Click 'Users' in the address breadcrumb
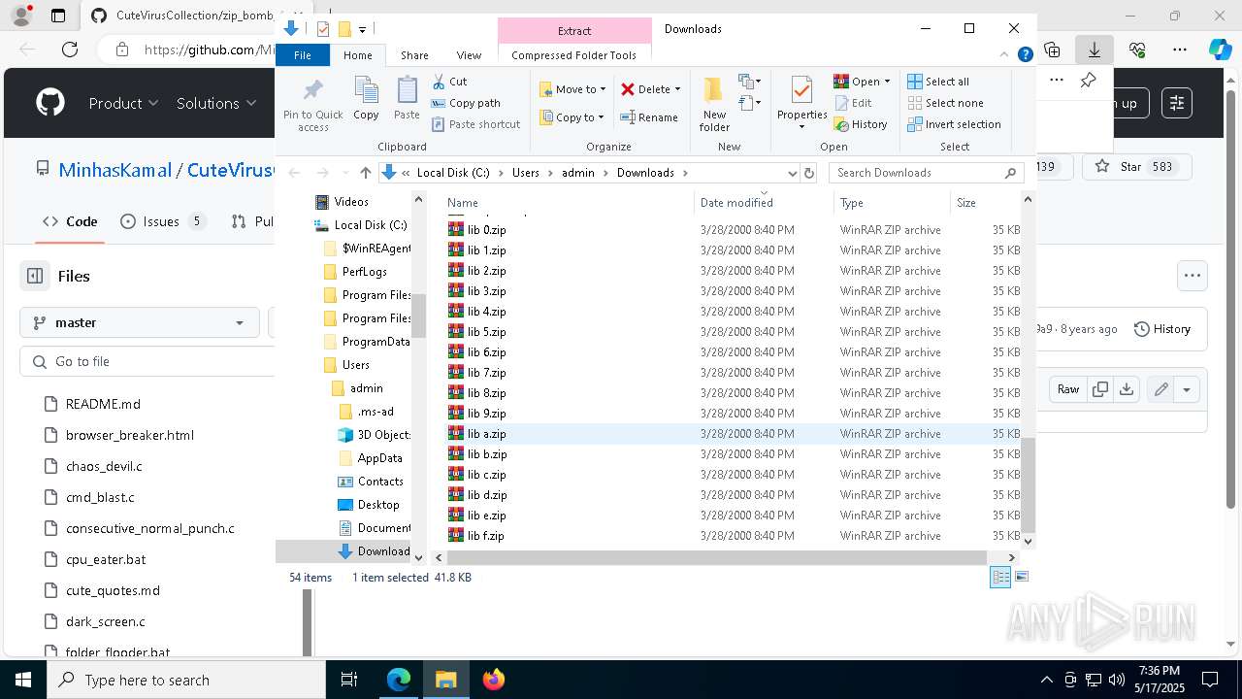The width and height of the screenshot is (1242, 699). (x=525, y=173)
